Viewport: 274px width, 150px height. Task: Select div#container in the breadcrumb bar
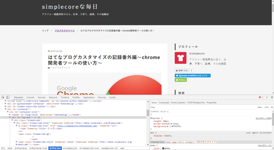coord(21,148)
